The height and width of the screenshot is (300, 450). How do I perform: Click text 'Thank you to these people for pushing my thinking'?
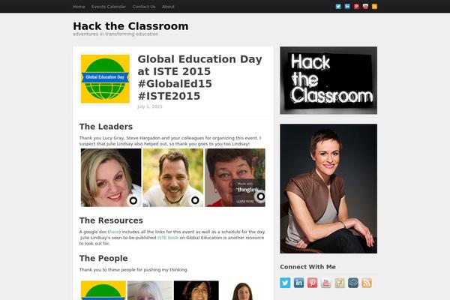pos(133,270)
